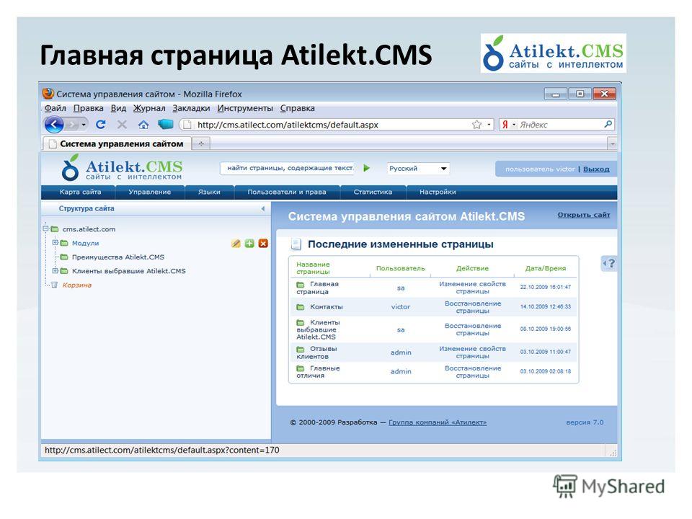Image resolution: width=692 pixels, height=519 pixels.
Task: Open help with the question mark icon
Action: (x=608, y=264)
